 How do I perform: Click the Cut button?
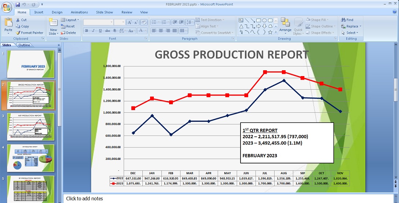click(21, 20)
